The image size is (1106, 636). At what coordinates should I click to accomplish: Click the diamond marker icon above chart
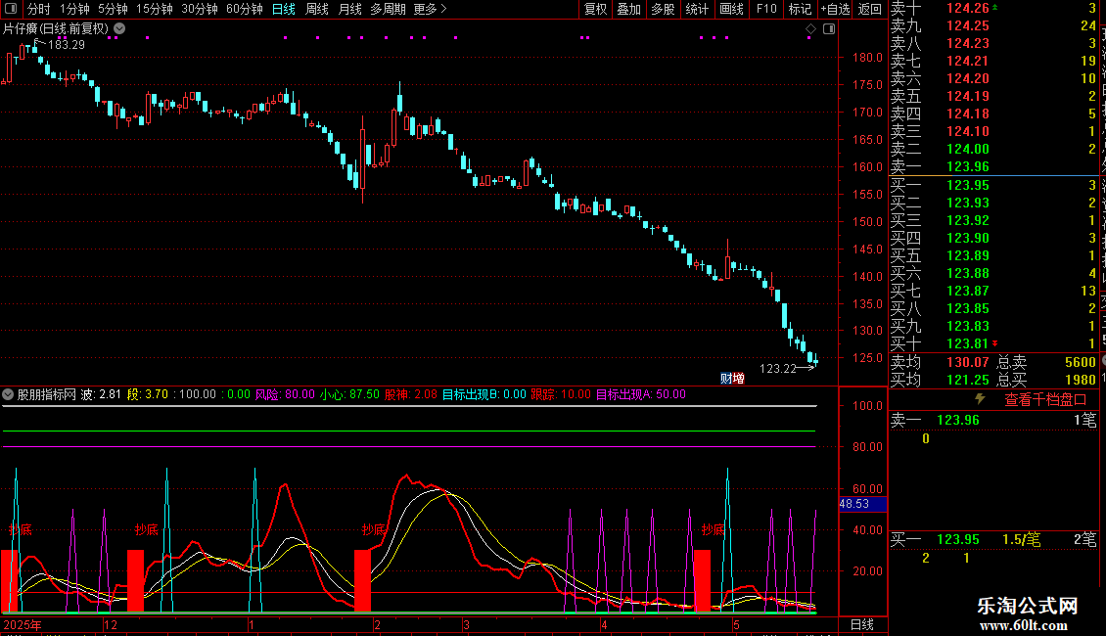[810, 29]
